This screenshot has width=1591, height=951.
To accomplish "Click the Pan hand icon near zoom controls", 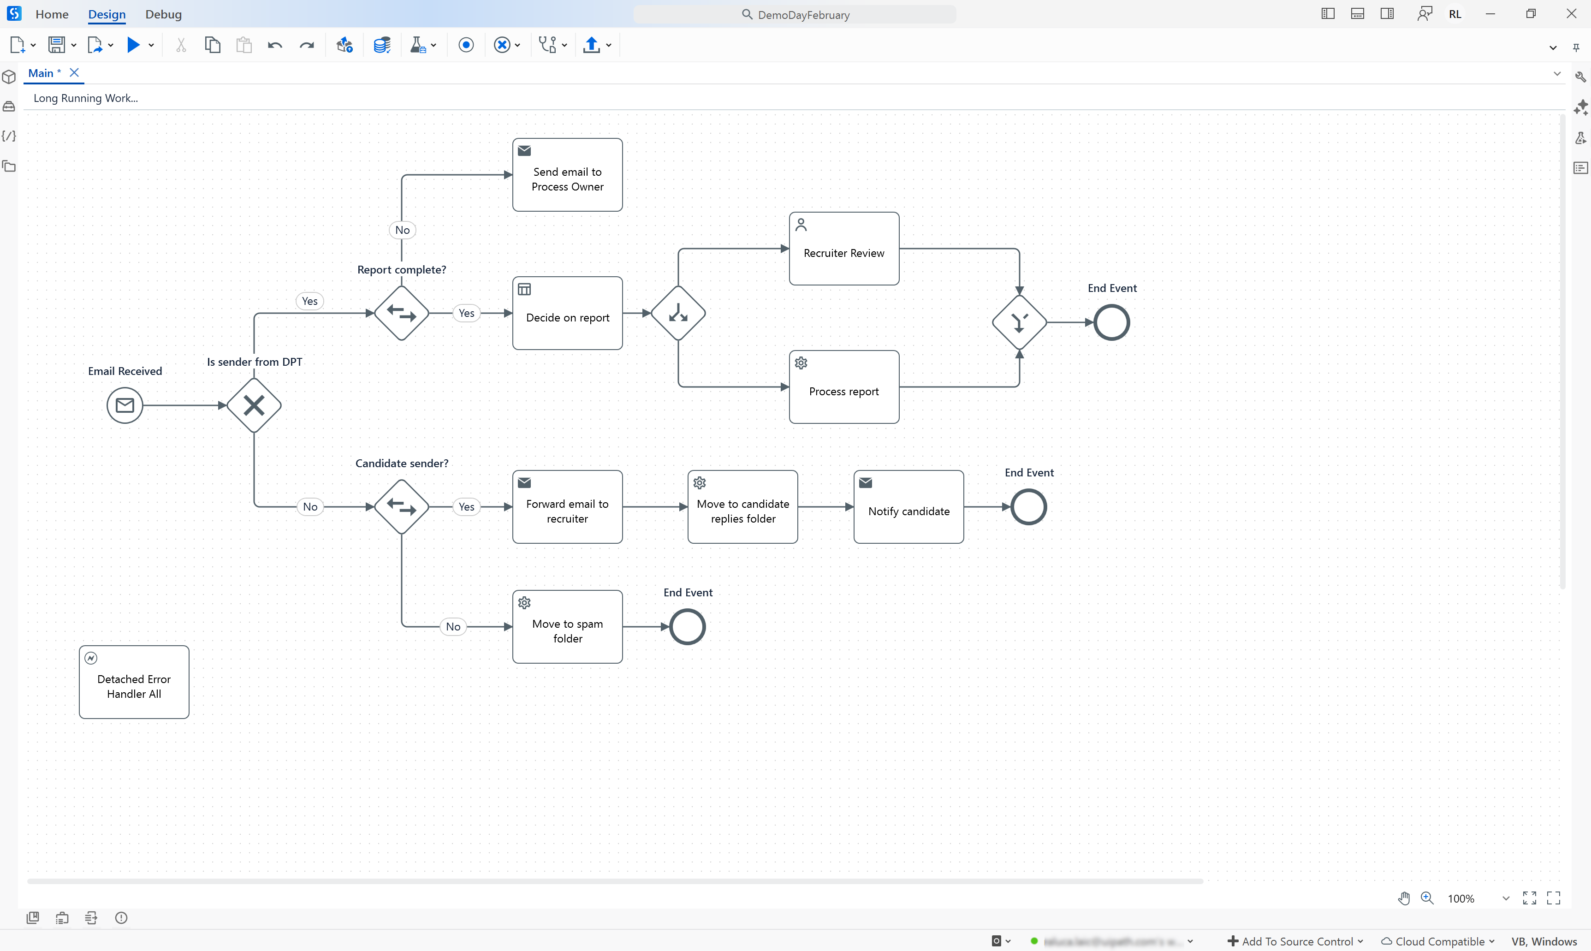I will click(1404, 898).
